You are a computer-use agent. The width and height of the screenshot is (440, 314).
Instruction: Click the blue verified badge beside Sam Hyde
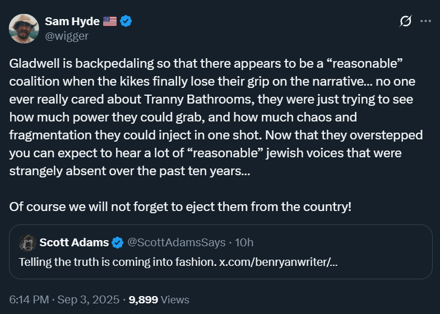tap(127, 22)
